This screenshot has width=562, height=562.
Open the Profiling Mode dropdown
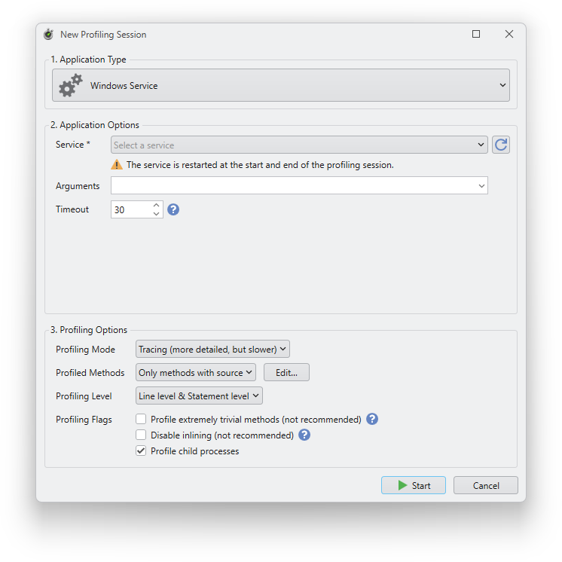tap(212, 350)
